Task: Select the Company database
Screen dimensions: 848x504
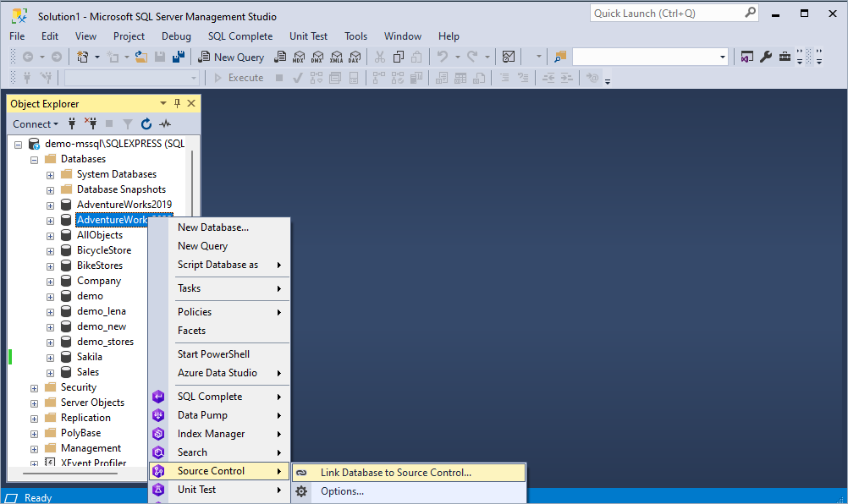Action: (x=99, y=281)
